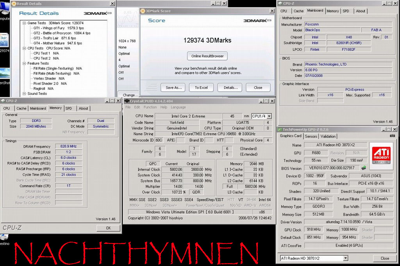
Task: Select Memory tab in mainboard CPU-Z window
Action: click(333, 11)
